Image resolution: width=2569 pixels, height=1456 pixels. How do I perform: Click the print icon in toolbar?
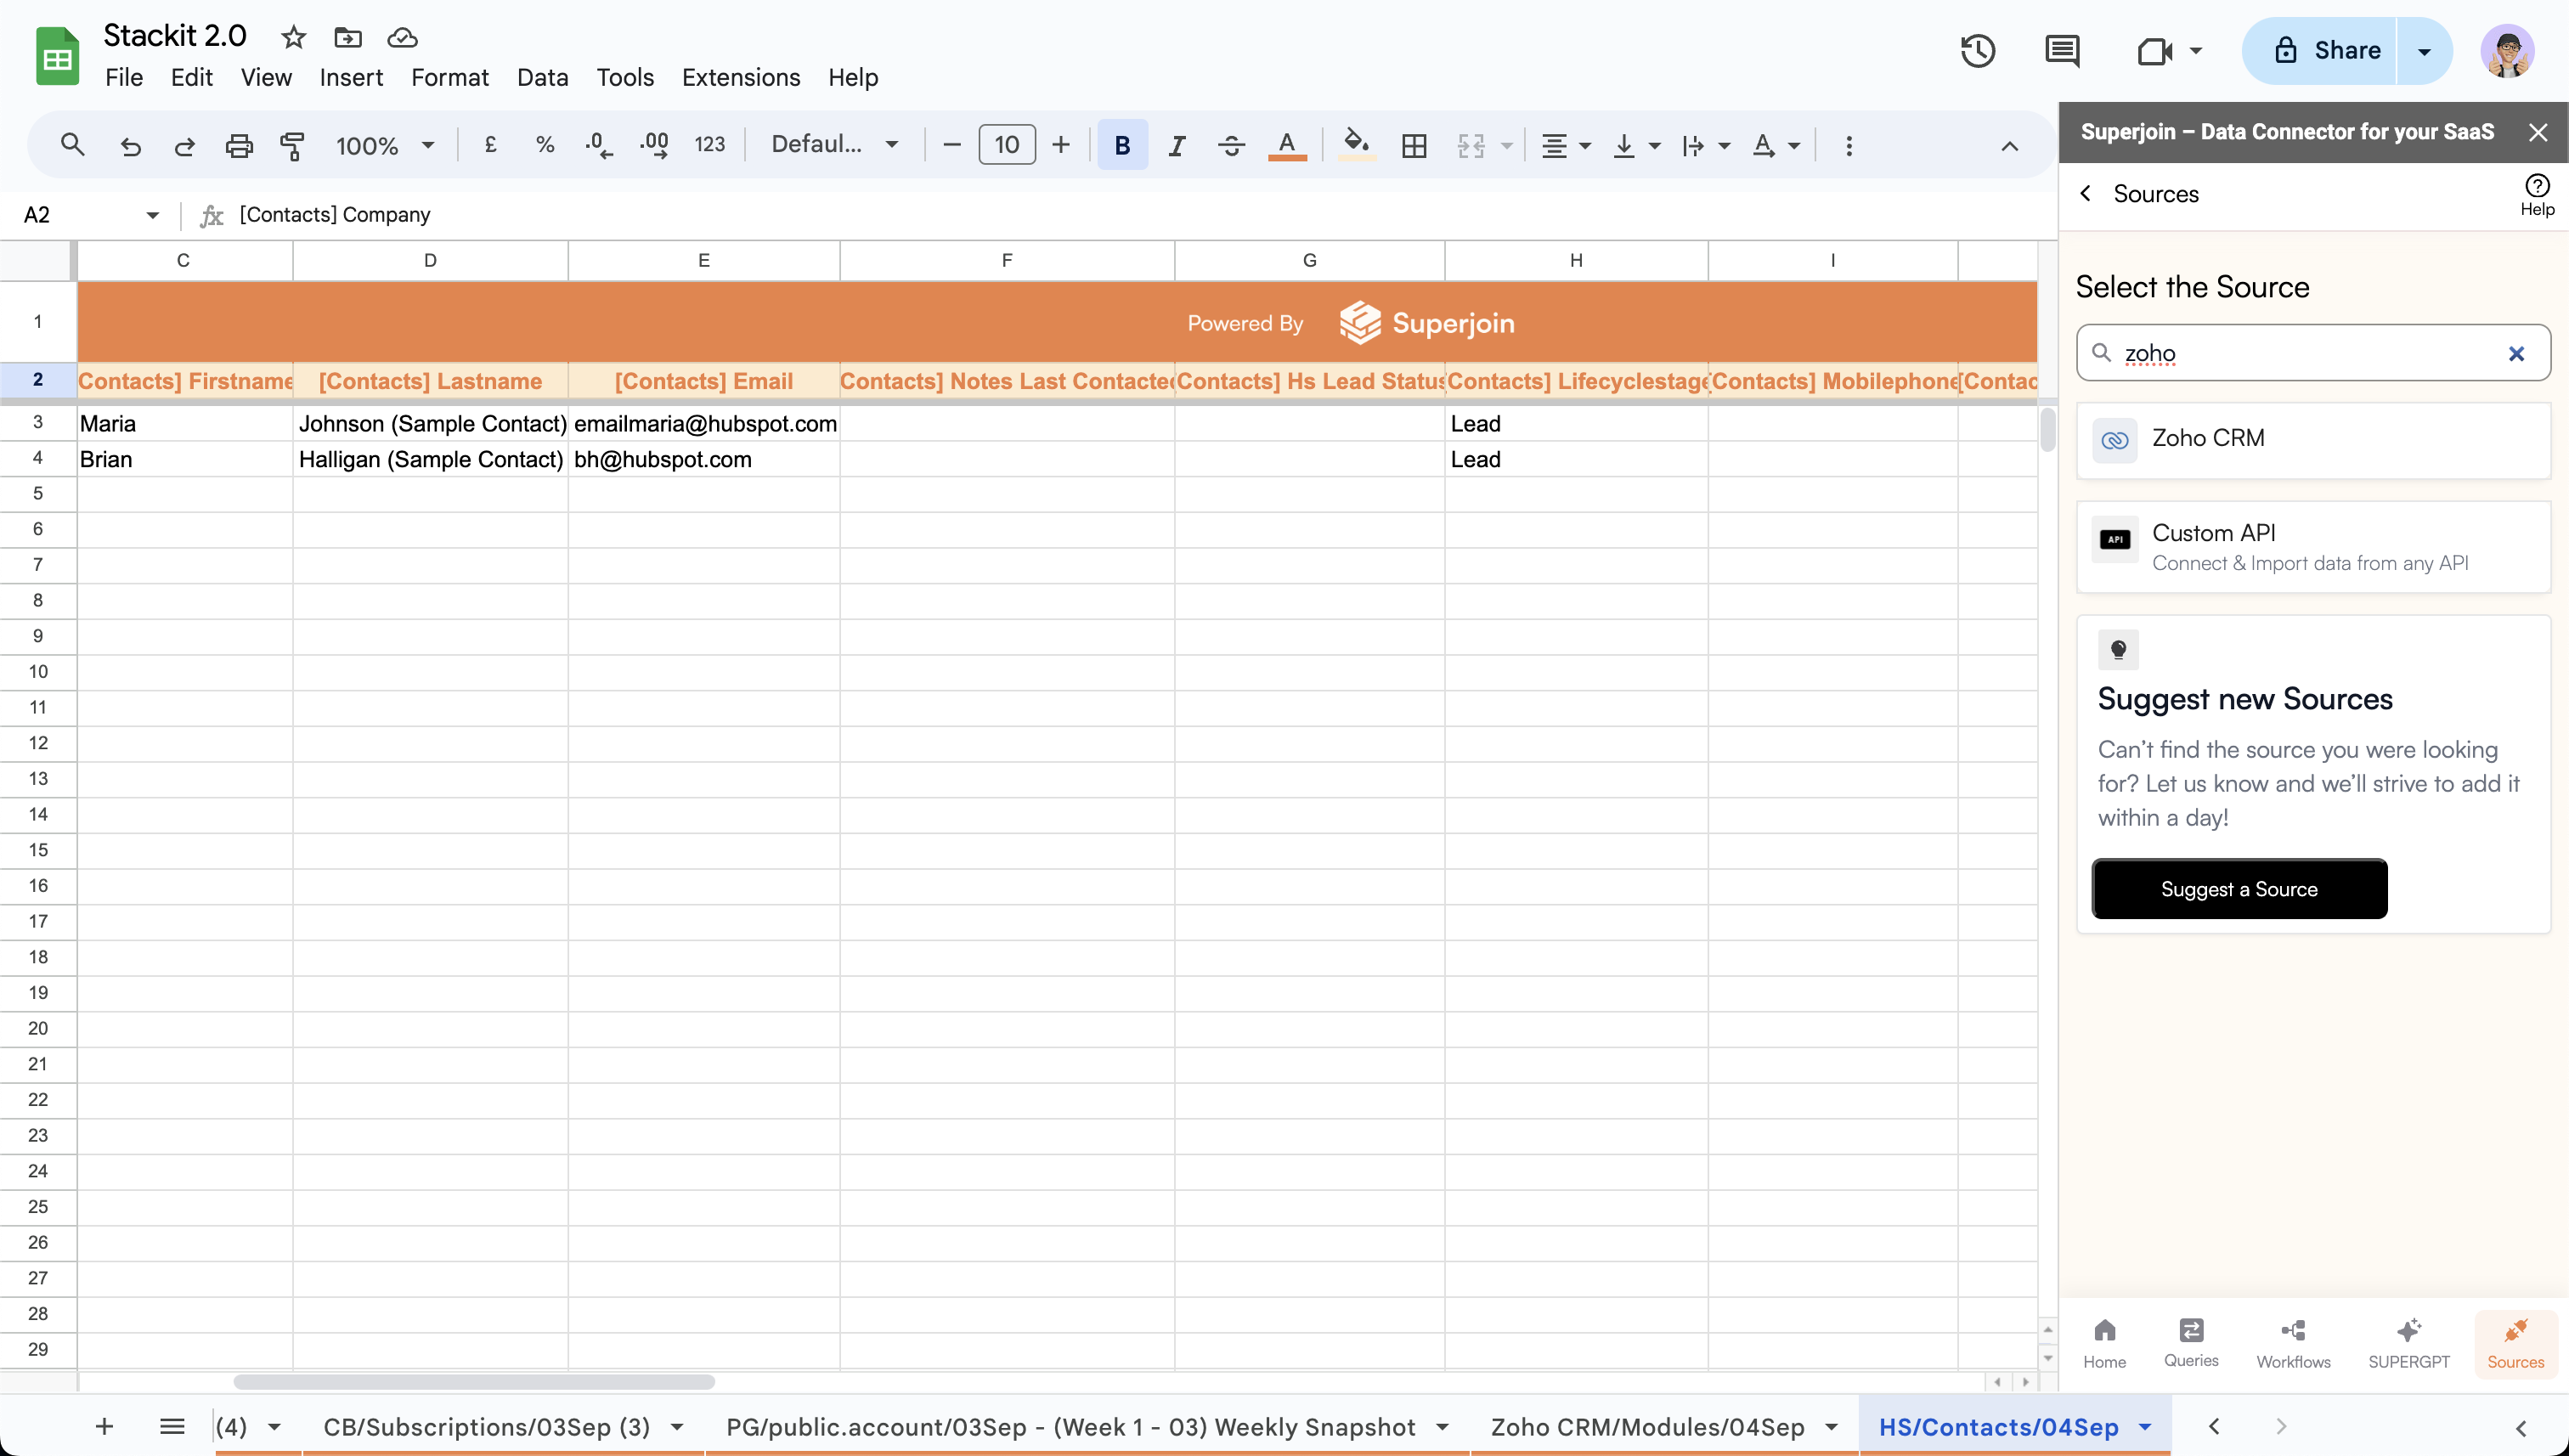[x=238, y=146]
